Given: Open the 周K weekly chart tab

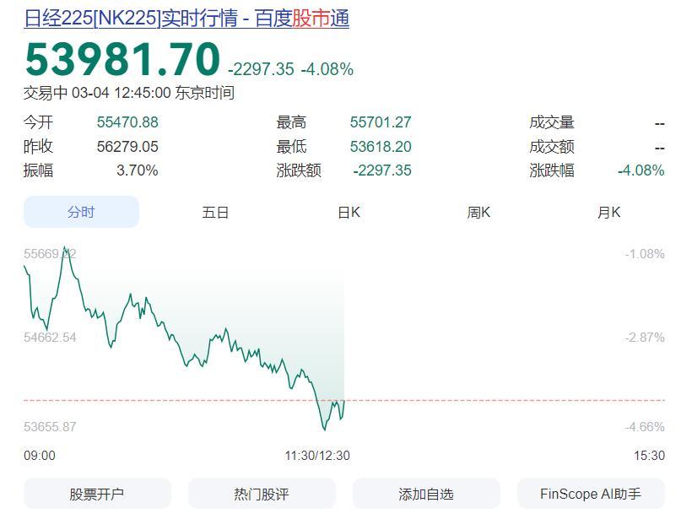Looking at the screenshot, I should [x=478, y=212].
